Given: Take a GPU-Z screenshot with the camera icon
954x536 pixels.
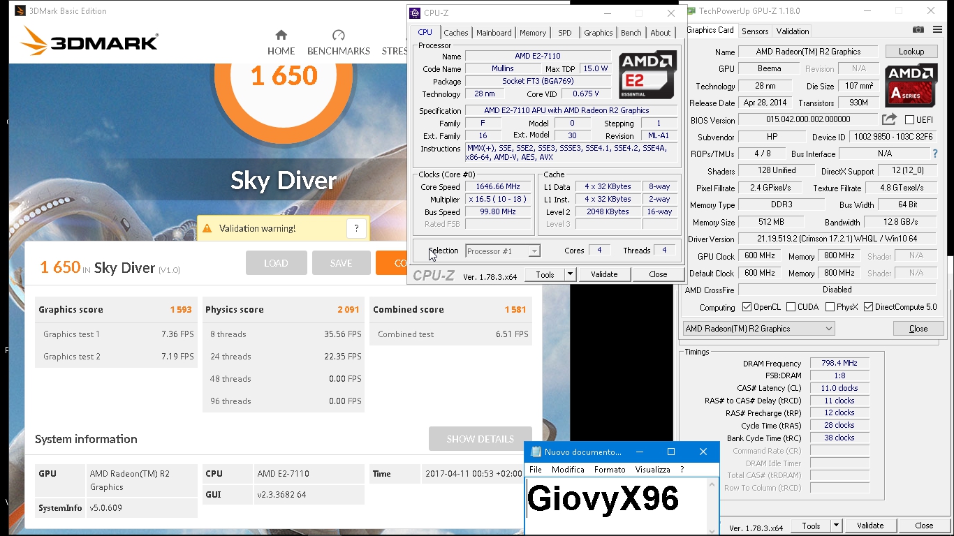Looking at the screenshot, I should [918, 30].
